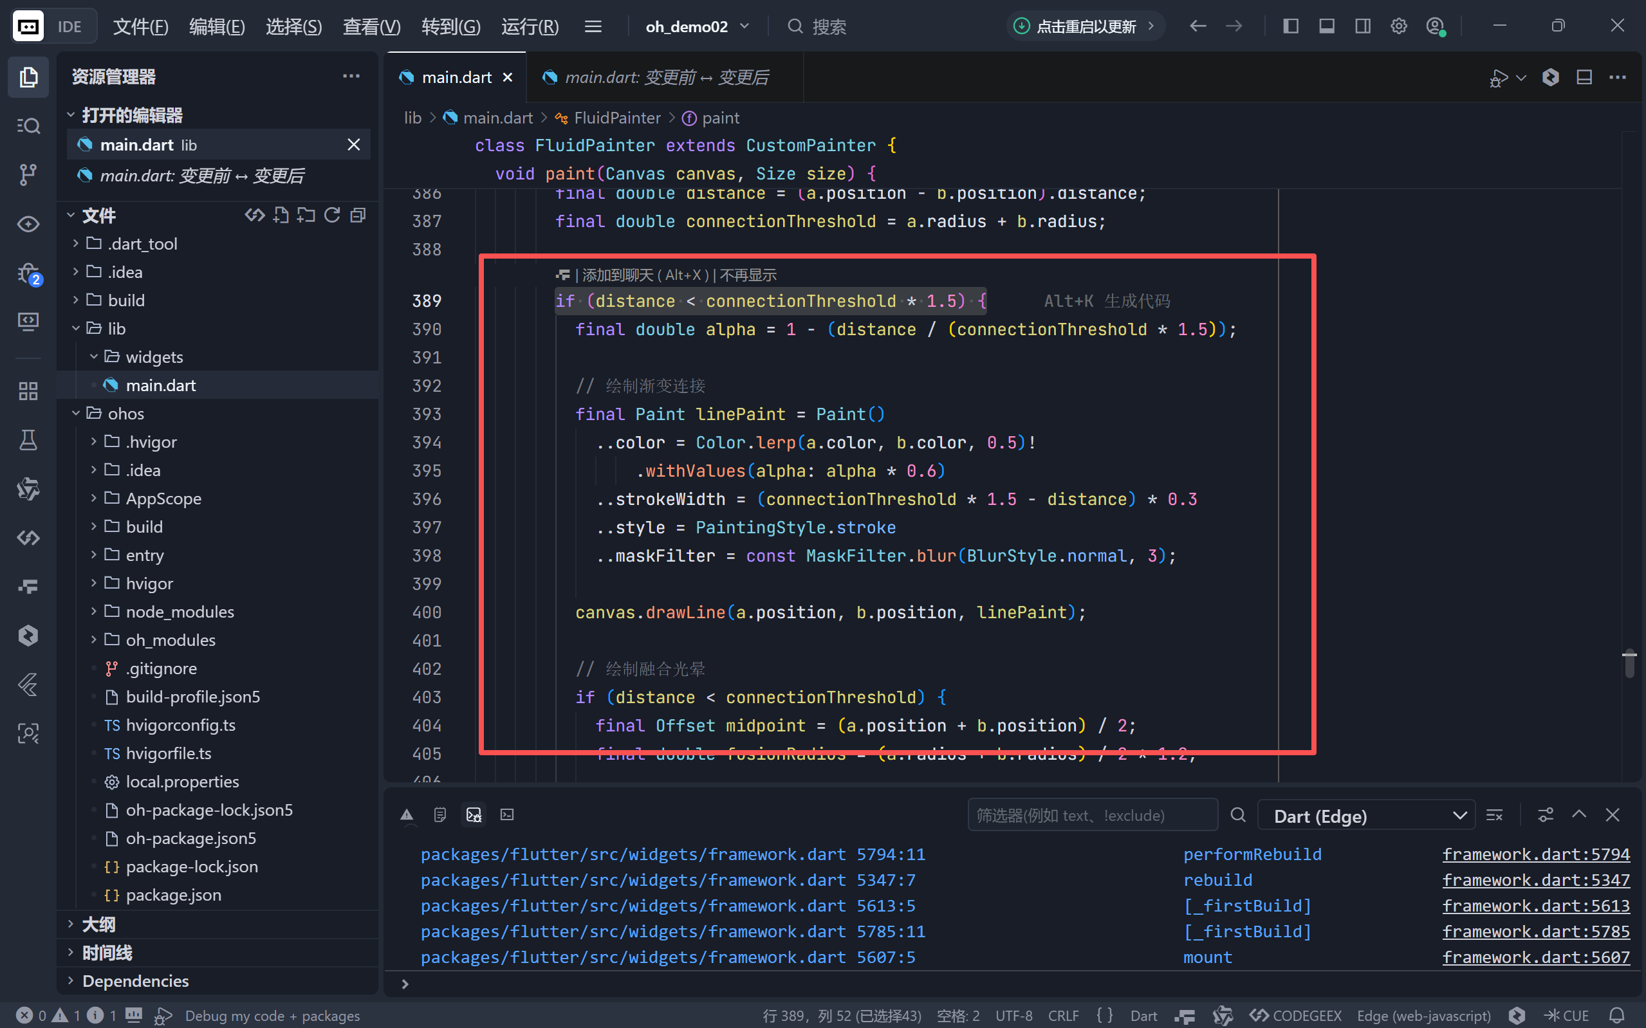Open Run and Debug view with badge

tap(28, 273)
